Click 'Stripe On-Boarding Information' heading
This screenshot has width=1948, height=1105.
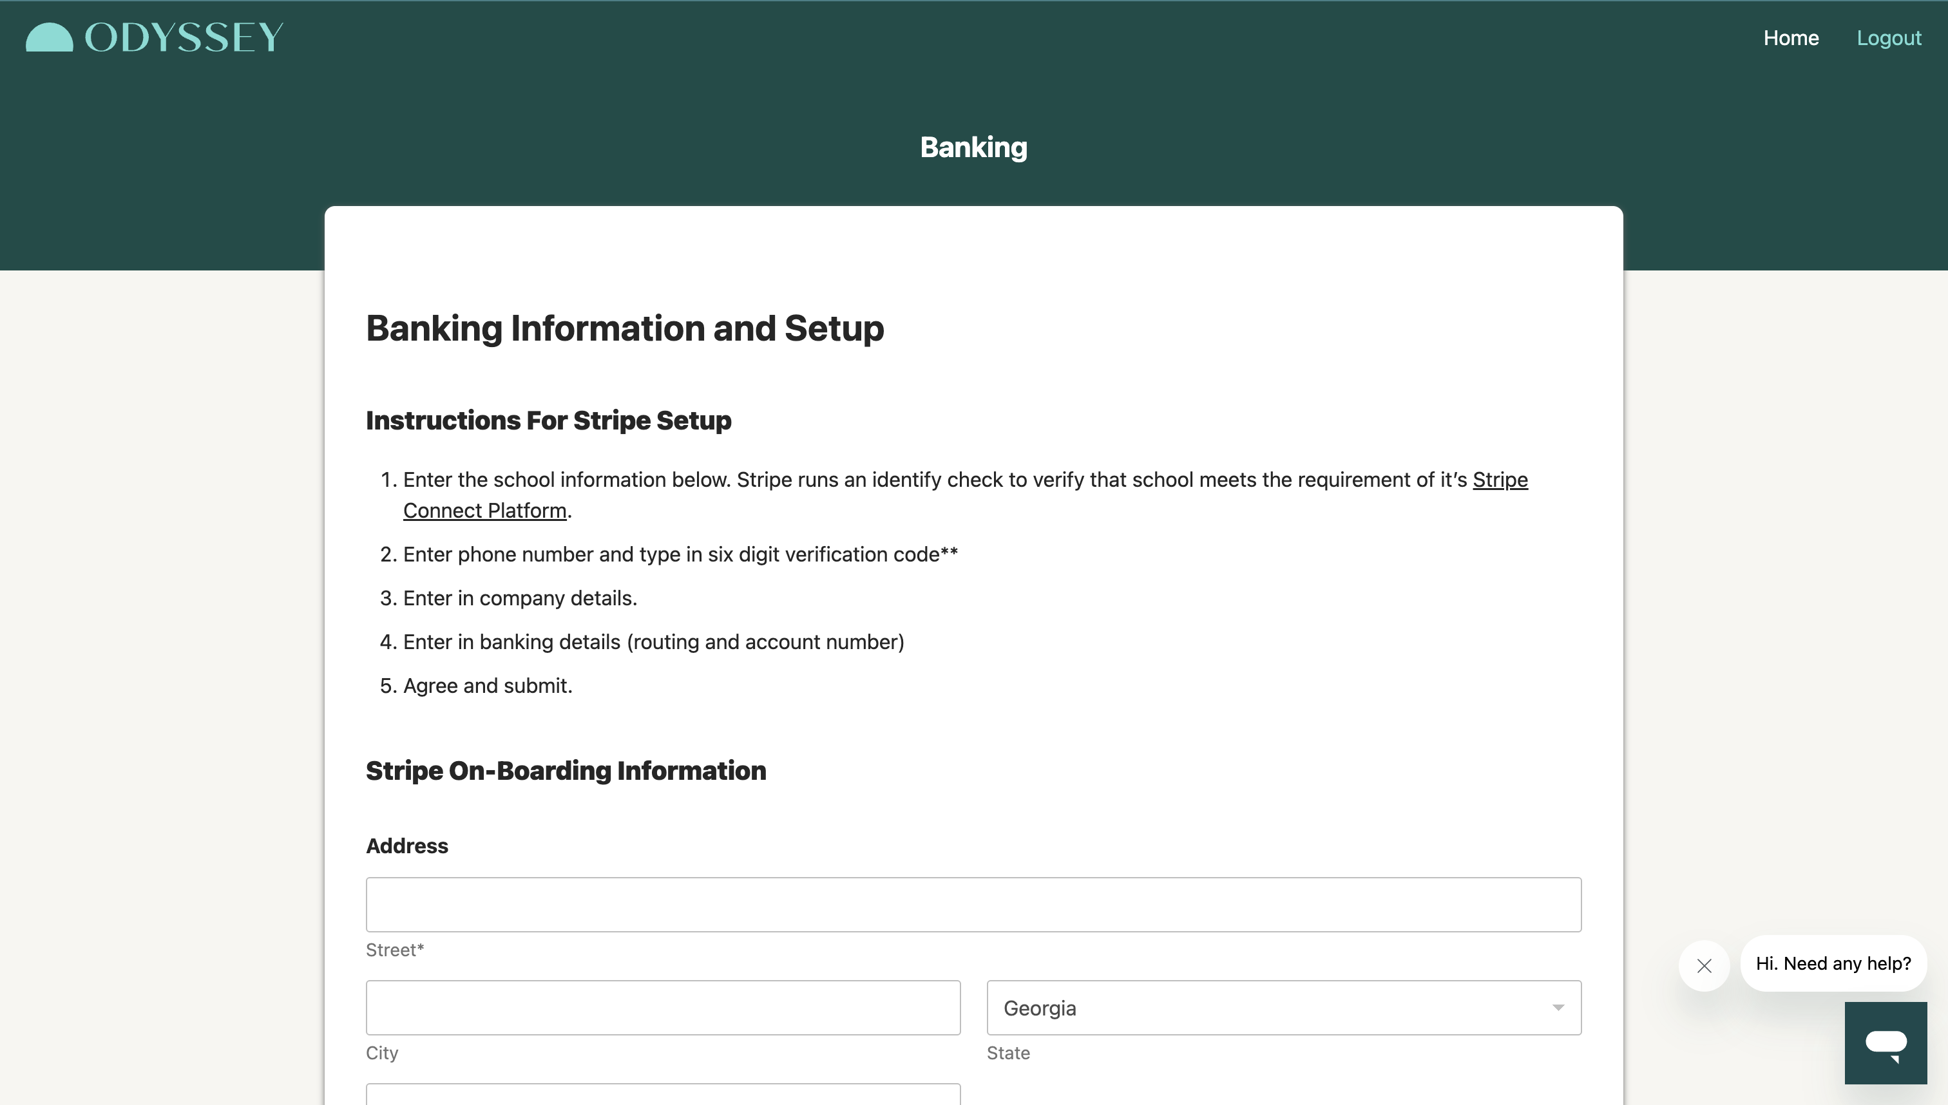point(566,771)
